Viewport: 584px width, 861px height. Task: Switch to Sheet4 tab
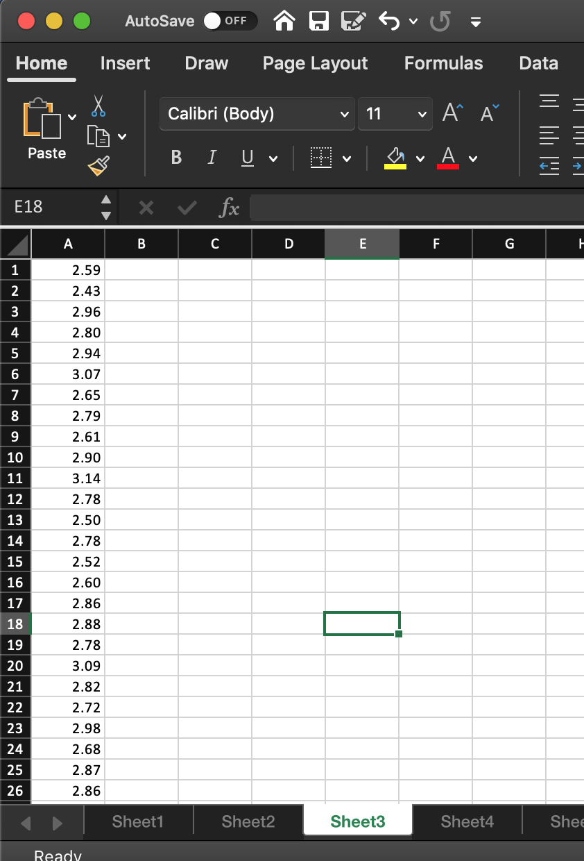[x=467, y=821]
